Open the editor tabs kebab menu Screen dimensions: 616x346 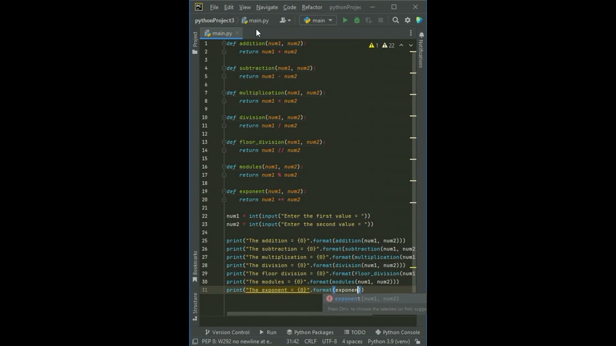pos(411,33)
